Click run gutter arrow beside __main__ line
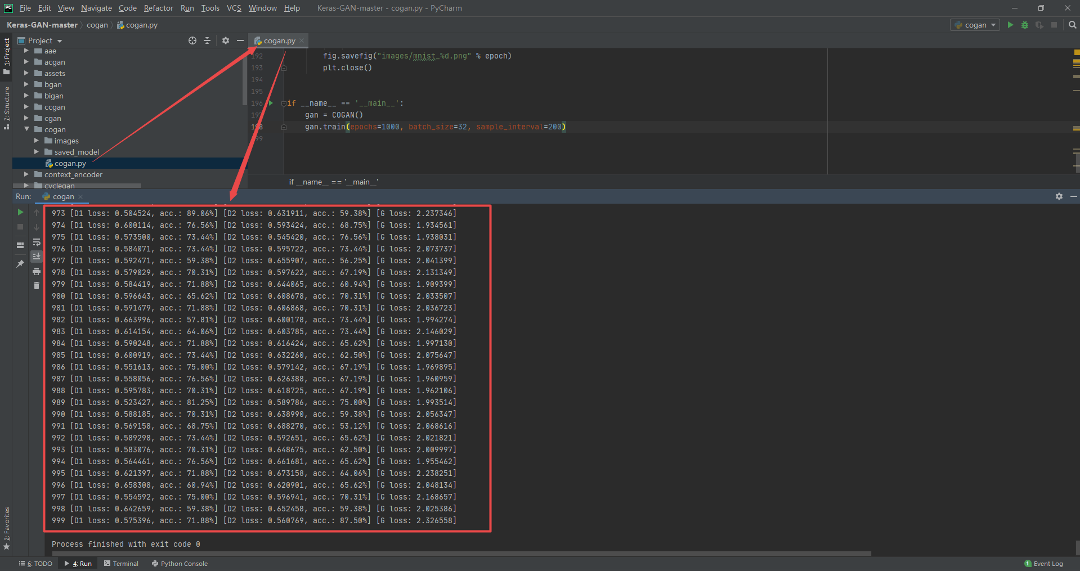The image size is (1080, 571). coord(271,103)
